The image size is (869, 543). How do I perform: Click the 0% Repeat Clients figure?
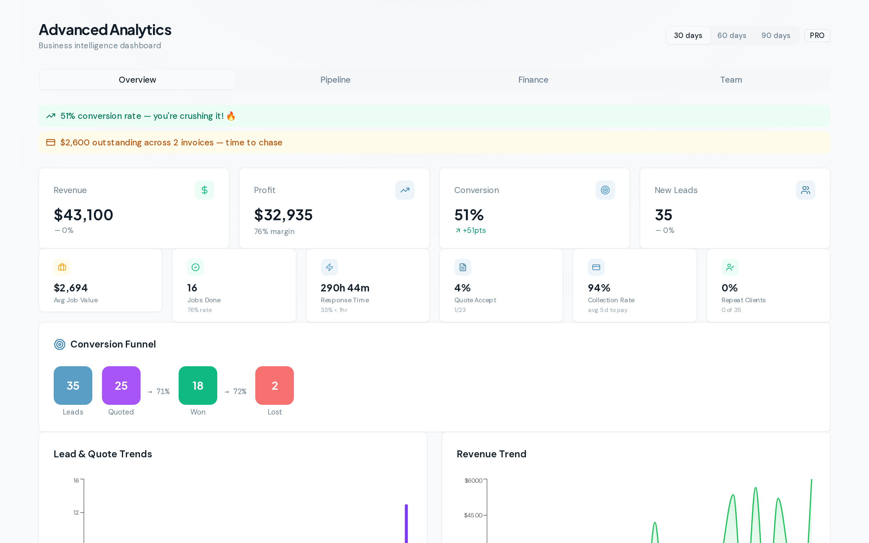pos(730,288)
